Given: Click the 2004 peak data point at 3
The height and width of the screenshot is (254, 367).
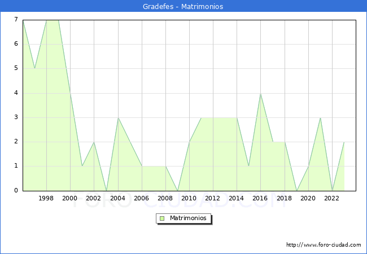Looking at the screenshot, I should click(118, 118).
